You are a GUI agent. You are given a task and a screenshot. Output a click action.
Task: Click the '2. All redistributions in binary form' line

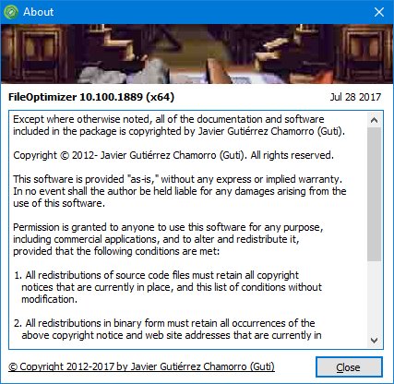coord(164,323)
